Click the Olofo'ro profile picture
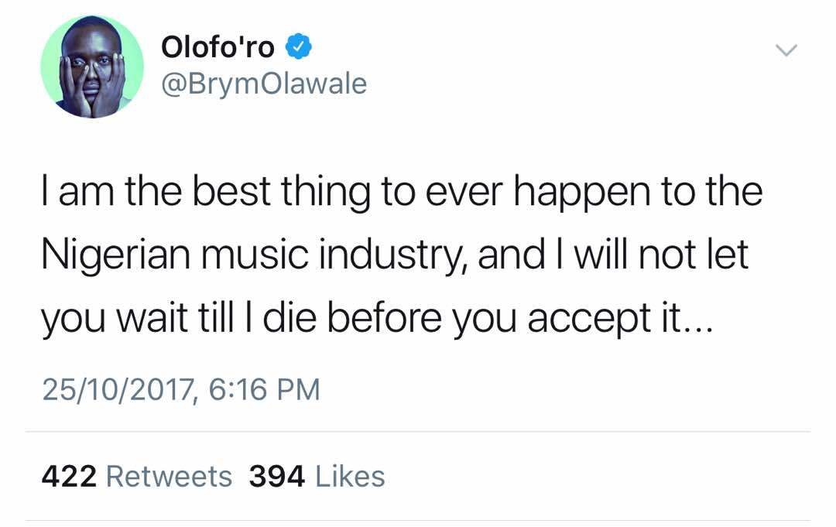 tap(92, 67)
